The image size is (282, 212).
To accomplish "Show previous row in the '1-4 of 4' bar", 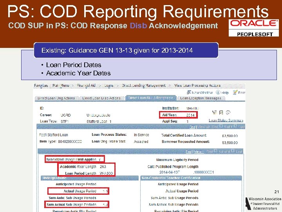I will 215,151.
